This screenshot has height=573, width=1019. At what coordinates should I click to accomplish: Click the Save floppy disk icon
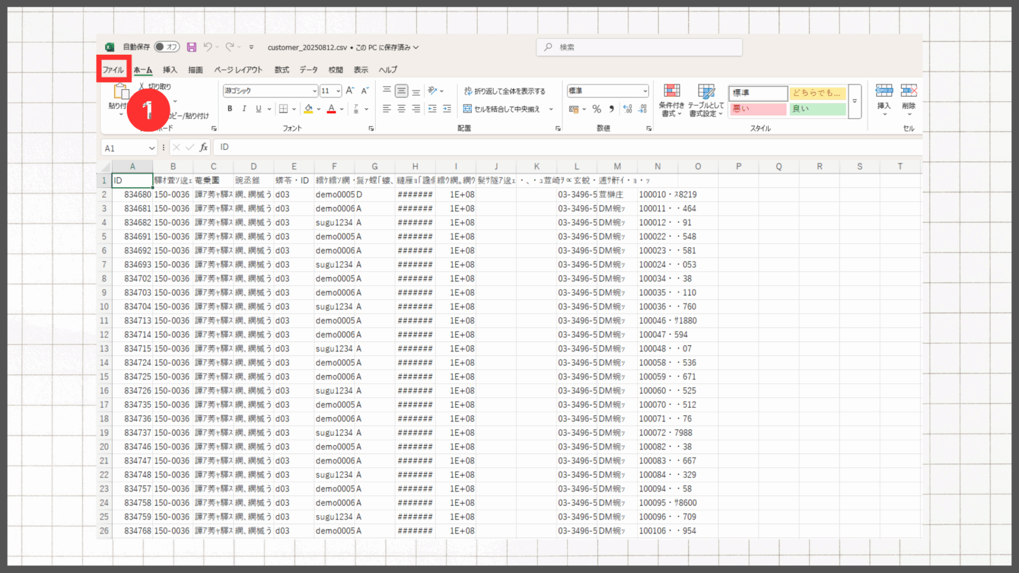point(191,47)
